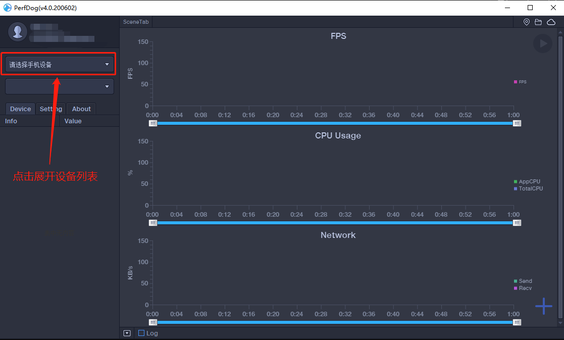Screen dimensions: 564x340
Task: Click the FPS chart title
Action: coord(338,36)
